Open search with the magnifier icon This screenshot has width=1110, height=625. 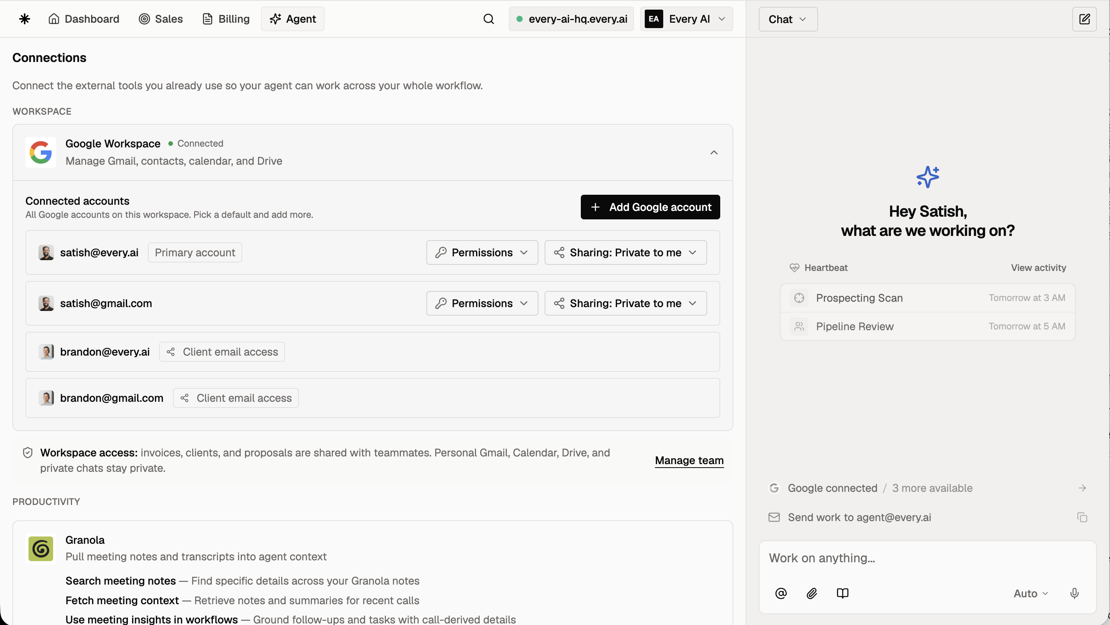(x=488, y=19)
